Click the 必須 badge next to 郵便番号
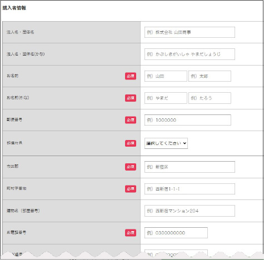The height and width of the screenshot is (260, 264). pos(131,120)
